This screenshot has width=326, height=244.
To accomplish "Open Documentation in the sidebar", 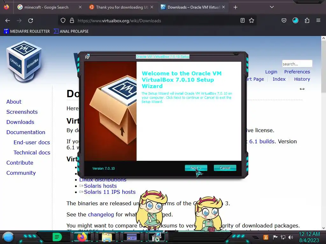I will click(26, 132).
